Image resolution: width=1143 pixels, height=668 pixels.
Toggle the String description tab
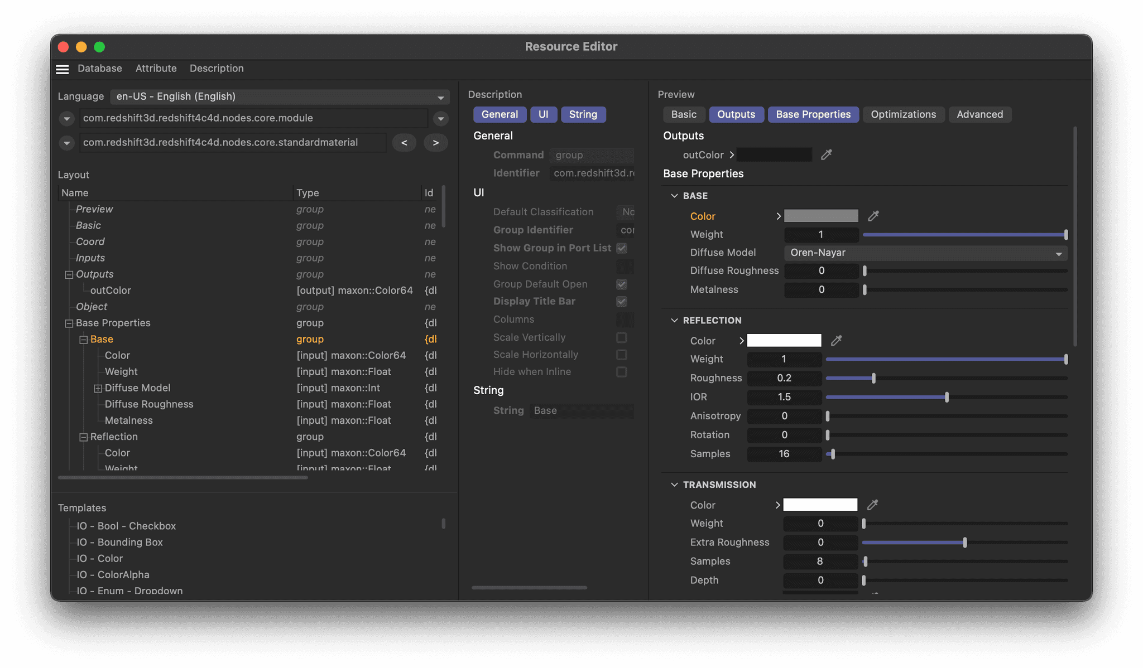(583, 114)
